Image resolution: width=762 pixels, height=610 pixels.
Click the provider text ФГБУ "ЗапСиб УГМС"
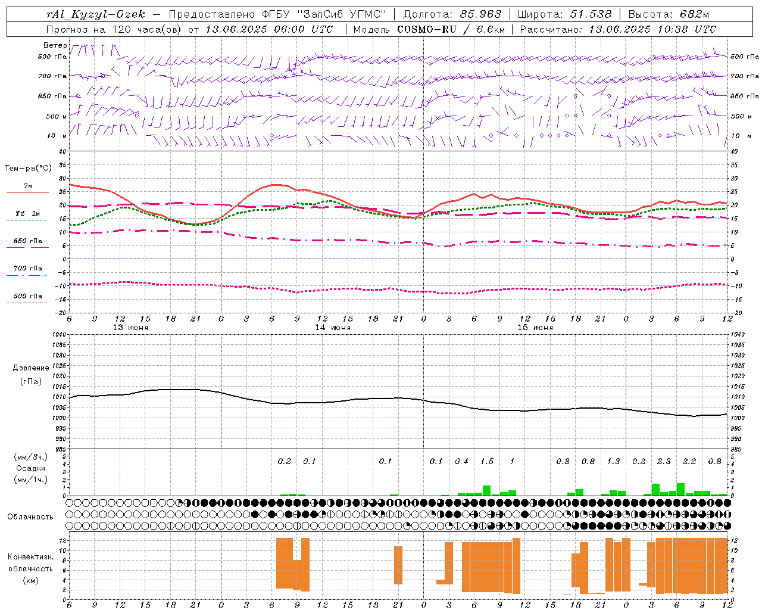[x=324, y=15]
